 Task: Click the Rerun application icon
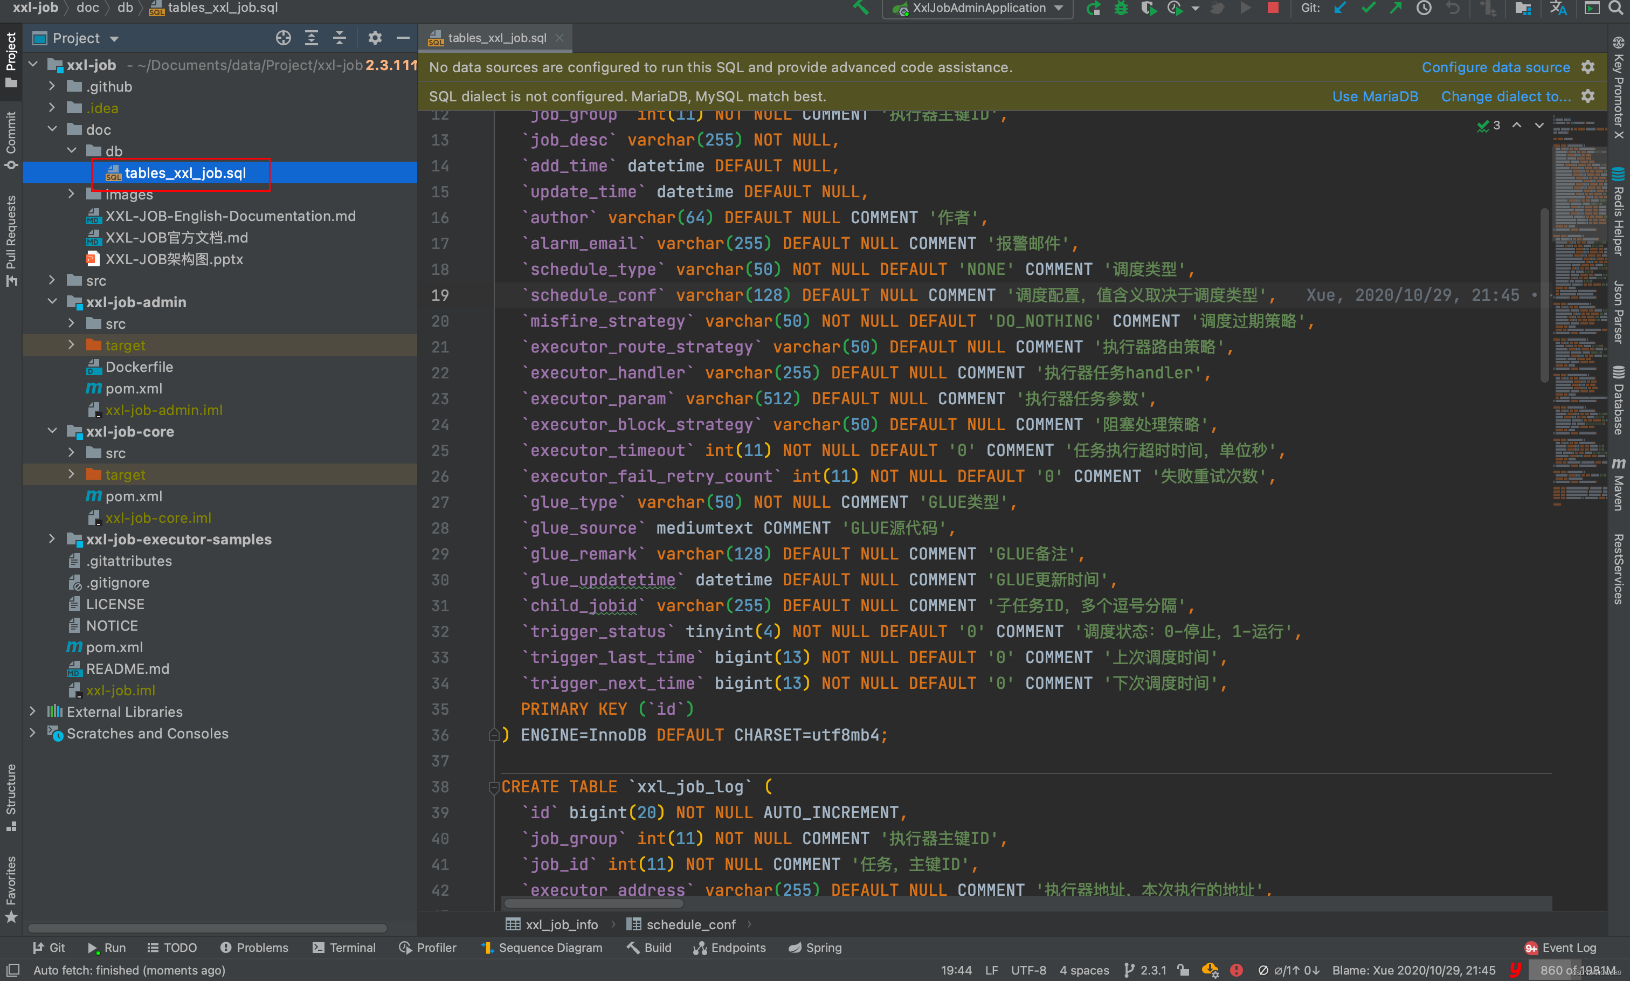point(1093,8)
